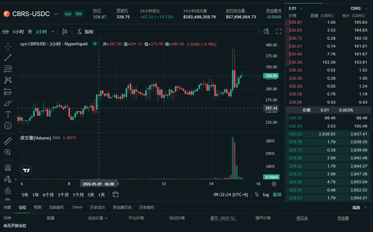373x232 pixels.
Task: Toggle 自动 auto scale
Action: [277, 195]
